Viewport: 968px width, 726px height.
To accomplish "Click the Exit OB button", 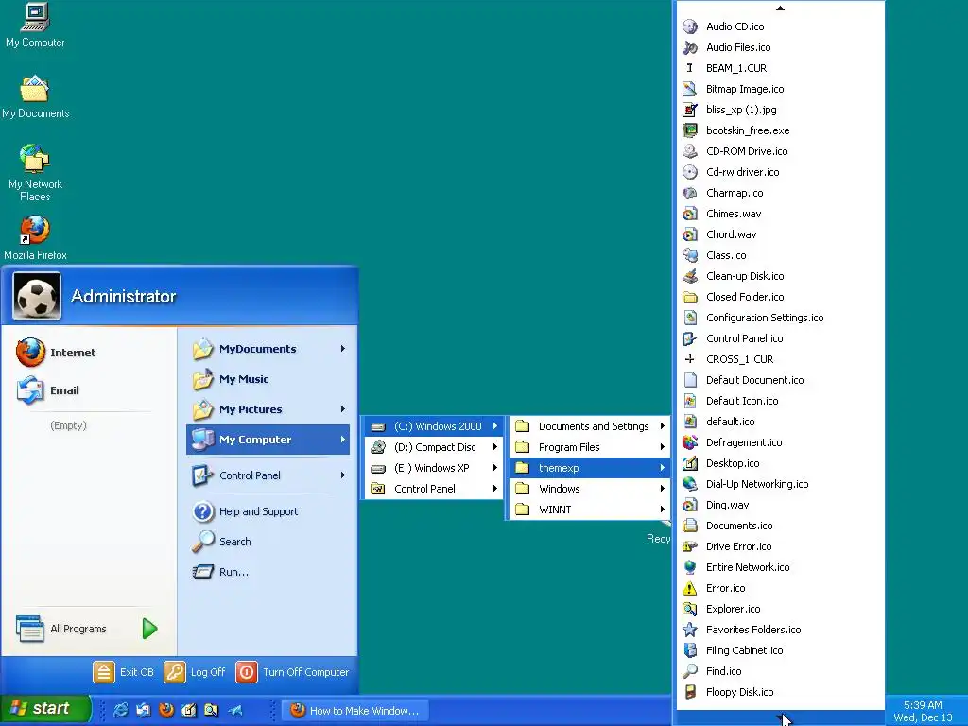I will point(124,672).
